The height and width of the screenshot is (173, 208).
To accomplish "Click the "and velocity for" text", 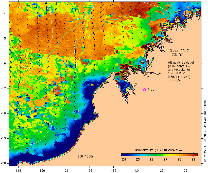I will coord(179,70).
